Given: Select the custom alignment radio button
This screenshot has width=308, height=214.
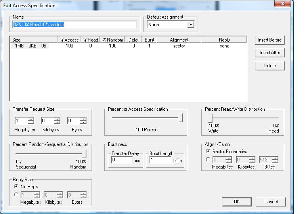Looking at the screenshot, I should 208,159.
